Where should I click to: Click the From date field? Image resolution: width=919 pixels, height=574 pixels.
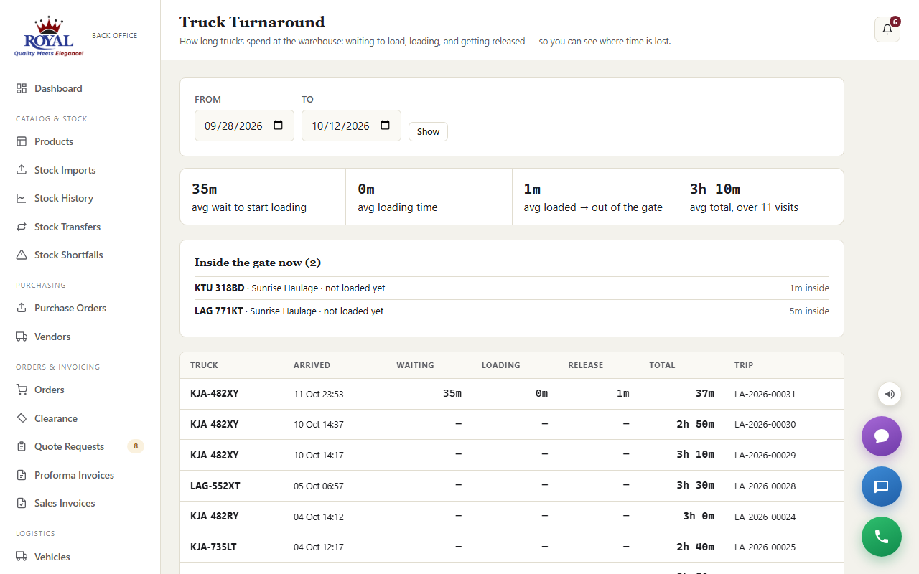(x=244, y=126)
